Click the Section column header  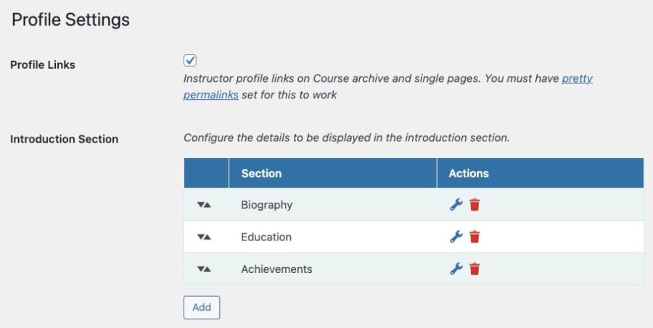(x=261, y=173)
